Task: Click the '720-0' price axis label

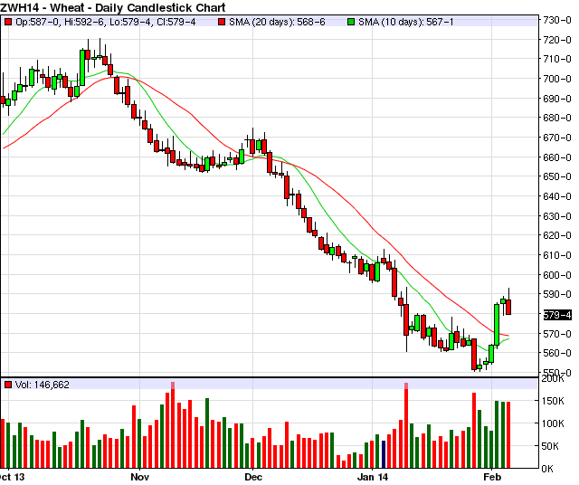Action: [x=557, y=40]
